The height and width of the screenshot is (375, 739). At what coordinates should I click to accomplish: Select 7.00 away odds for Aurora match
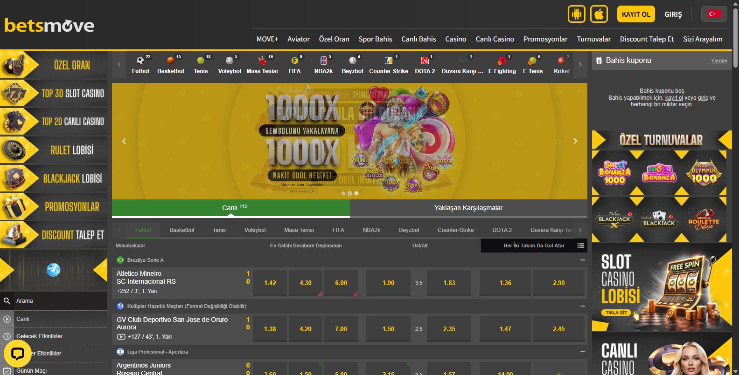[x=341, y=329]
